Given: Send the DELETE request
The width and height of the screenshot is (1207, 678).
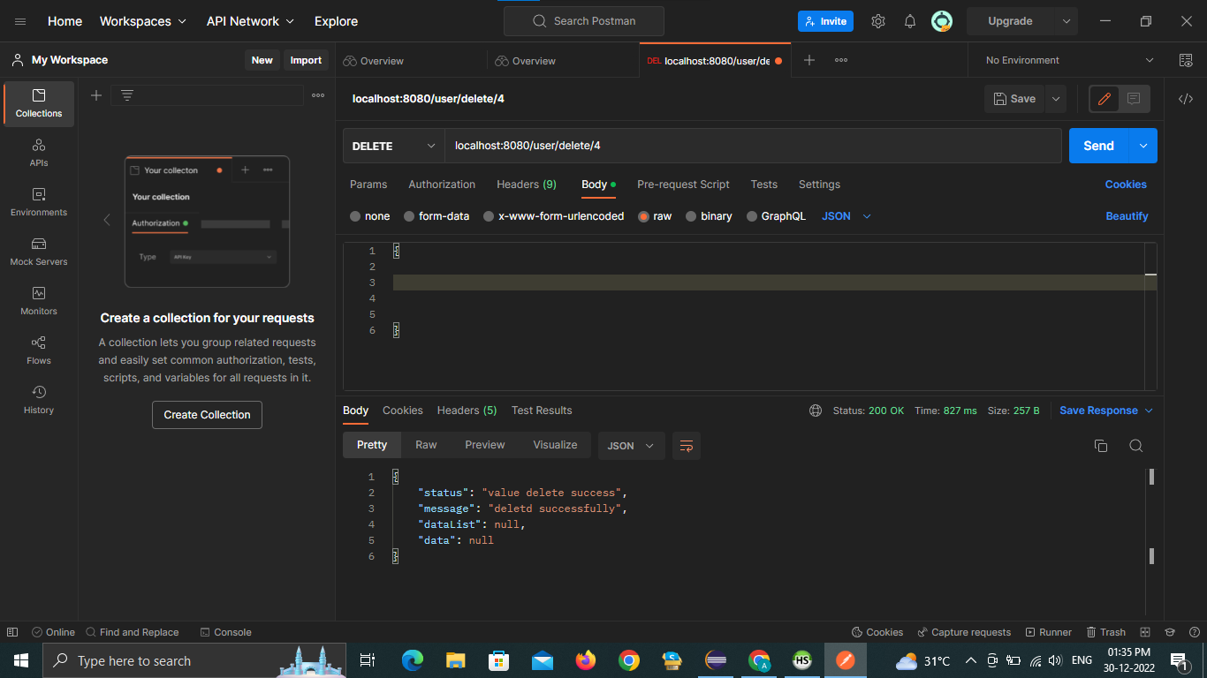Looking at the screenshot, I should pyautogui.click(x=1099, y=146).
